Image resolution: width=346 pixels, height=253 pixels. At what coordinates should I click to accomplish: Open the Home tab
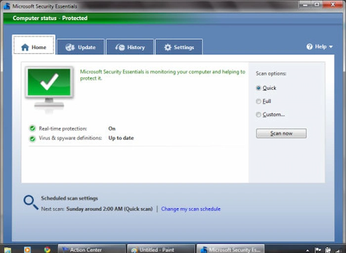click(x=34, y=45)
